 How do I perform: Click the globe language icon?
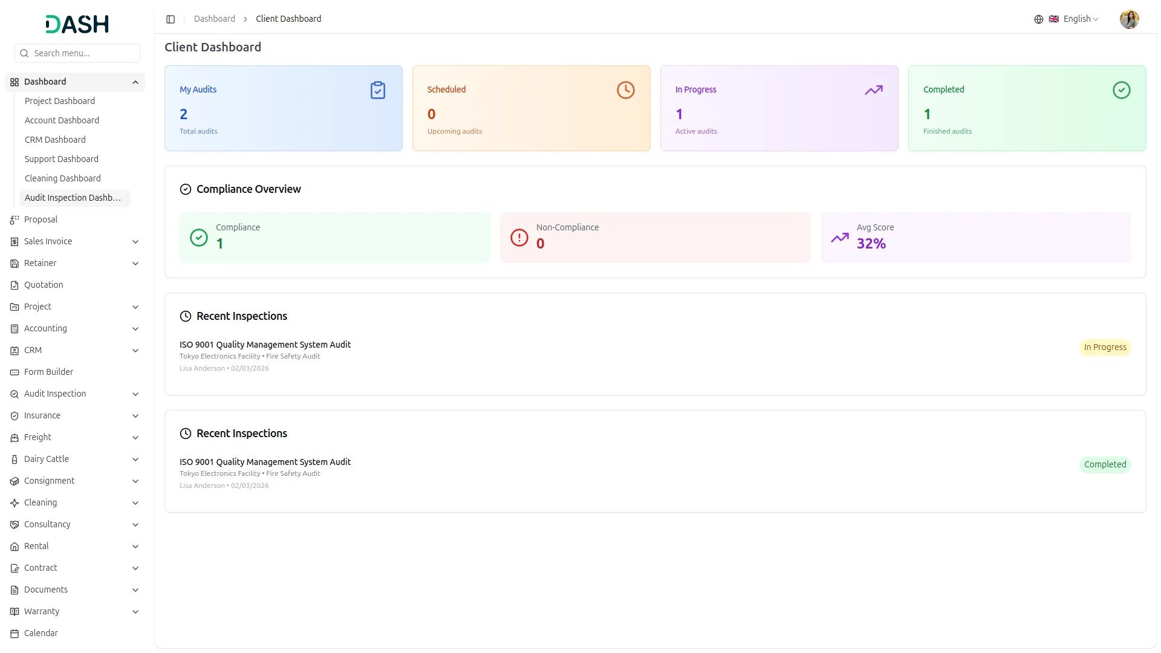(x=1038, y=19)
